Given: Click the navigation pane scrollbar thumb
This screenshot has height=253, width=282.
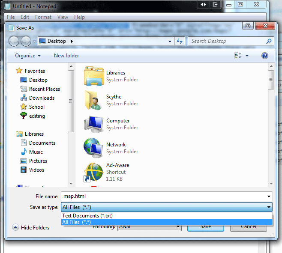Looking at the screenshot, I should tap(71, 101).
